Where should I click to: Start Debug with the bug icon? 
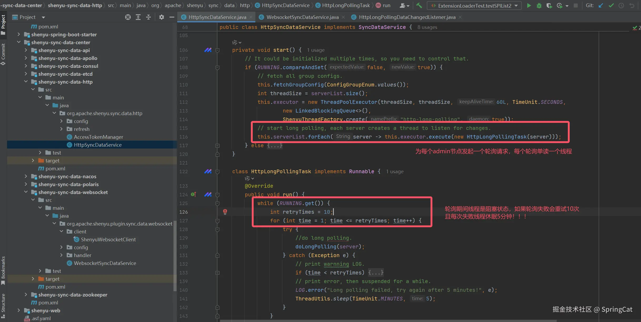point(539,6)
